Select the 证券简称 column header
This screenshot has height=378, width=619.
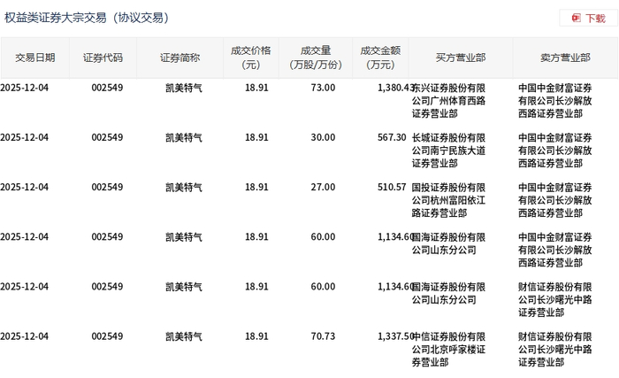(180, 58)
